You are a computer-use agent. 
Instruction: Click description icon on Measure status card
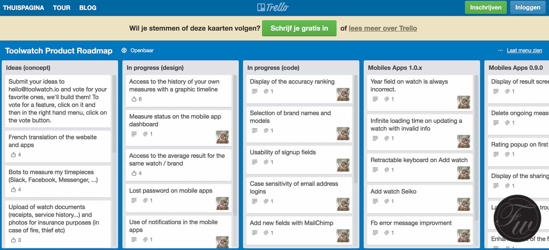pos(134,134)
